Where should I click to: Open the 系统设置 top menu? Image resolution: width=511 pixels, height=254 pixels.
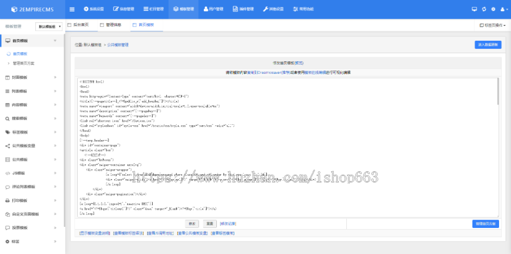[94, 9]
